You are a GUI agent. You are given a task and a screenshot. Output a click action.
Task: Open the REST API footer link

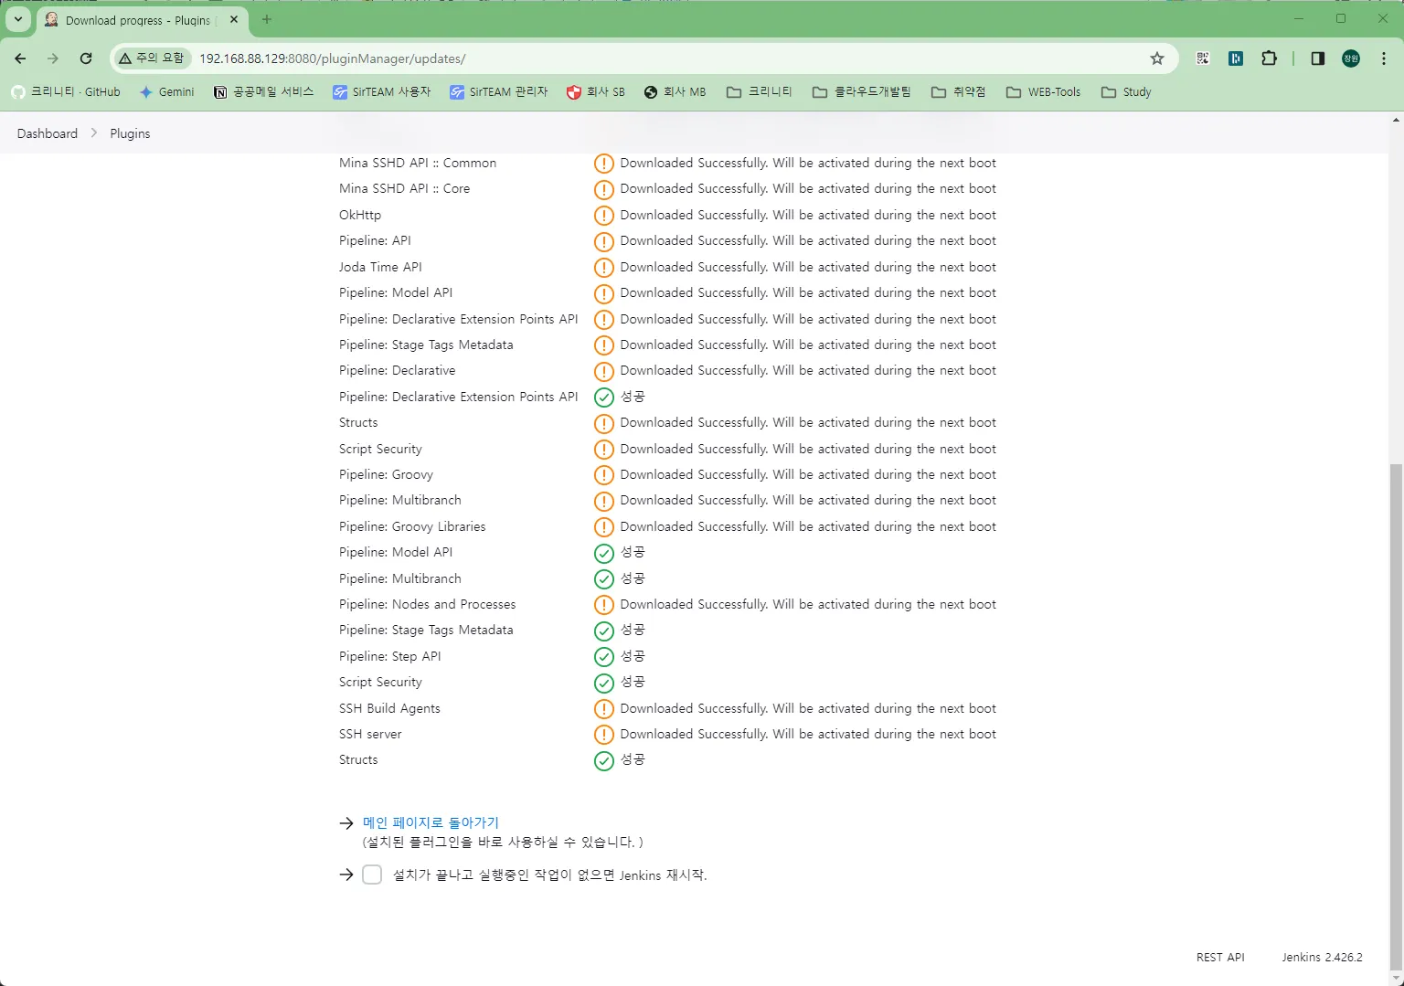point(1220,957)
